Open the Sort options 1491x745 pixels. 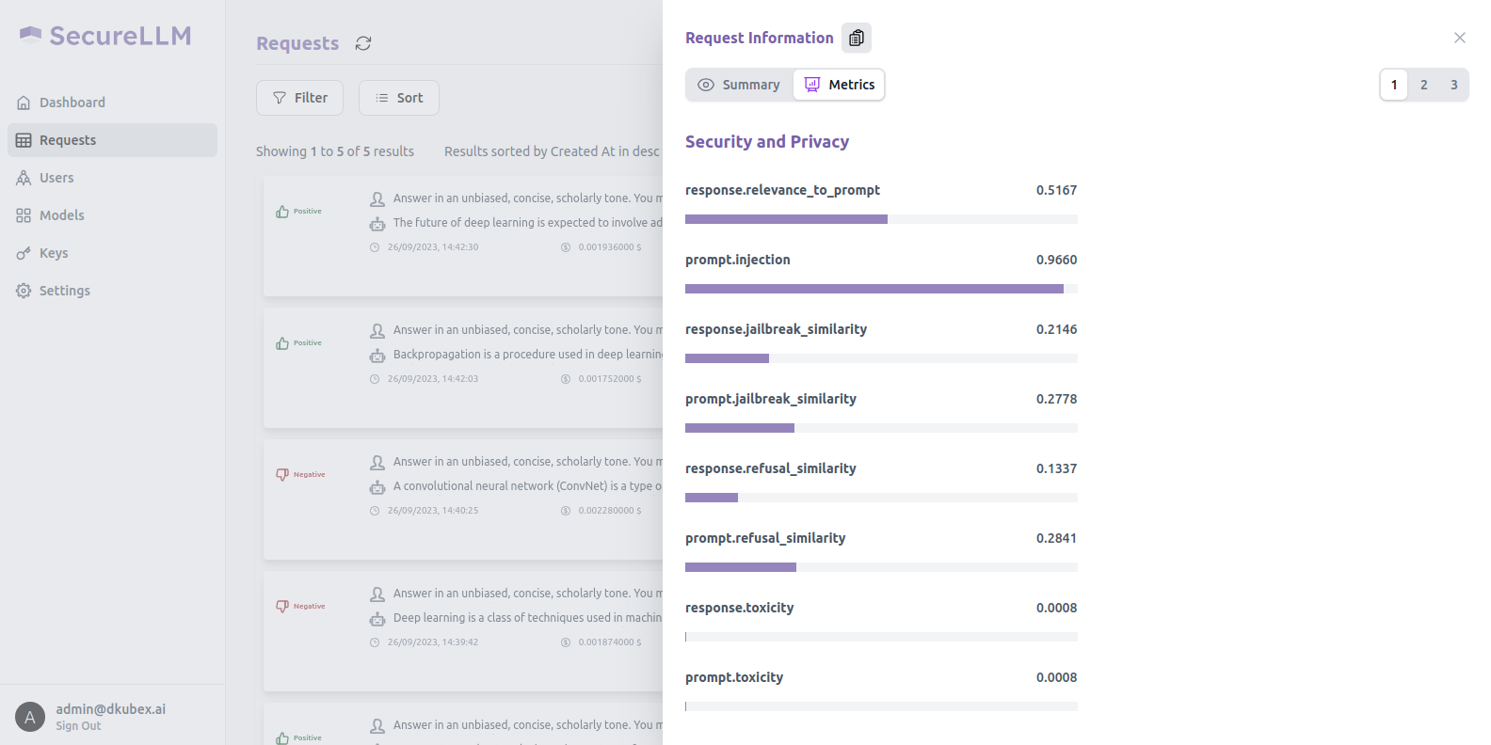pyautogui.click(x=398, y=98)
